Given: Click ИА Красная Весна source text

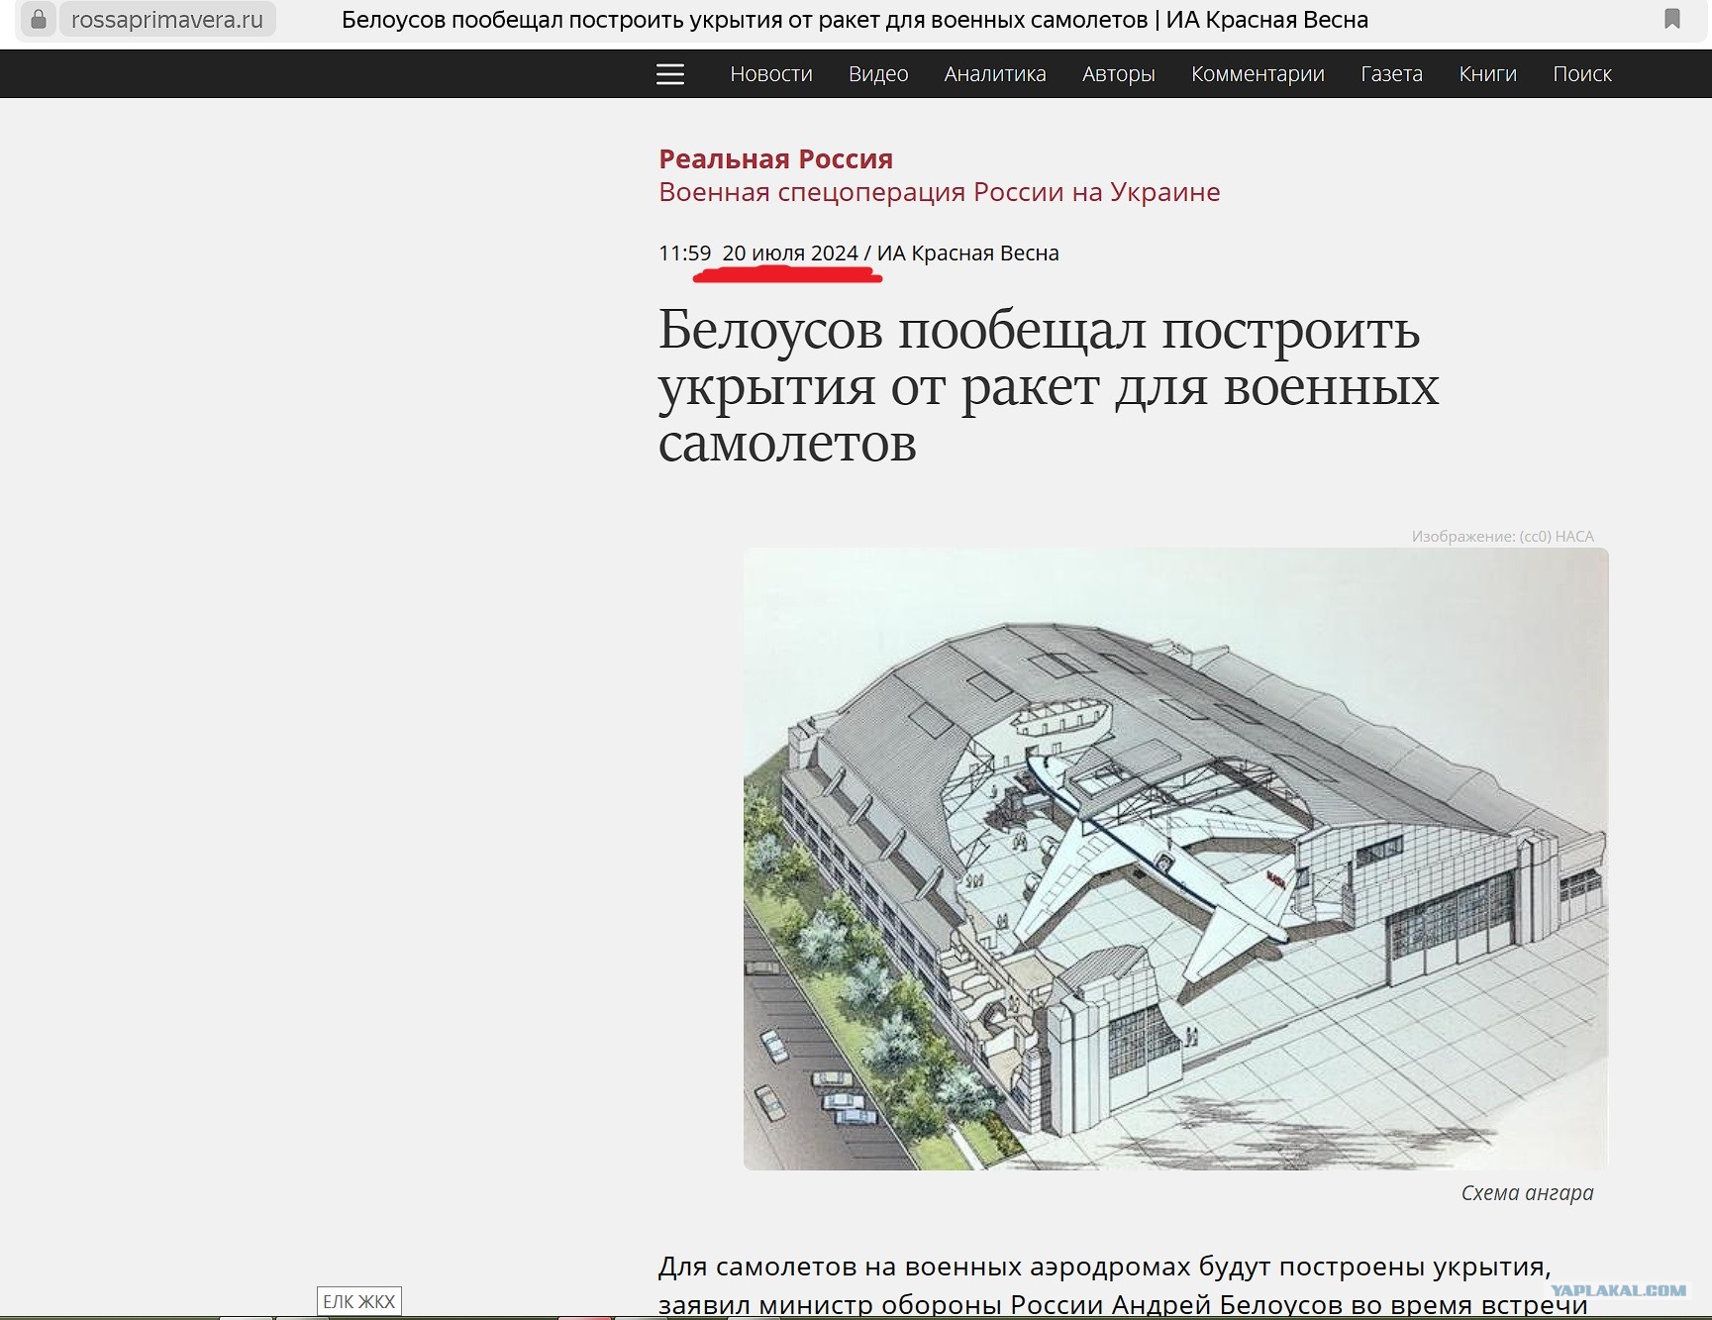Looking at the screenshot, I should [967, 254].
